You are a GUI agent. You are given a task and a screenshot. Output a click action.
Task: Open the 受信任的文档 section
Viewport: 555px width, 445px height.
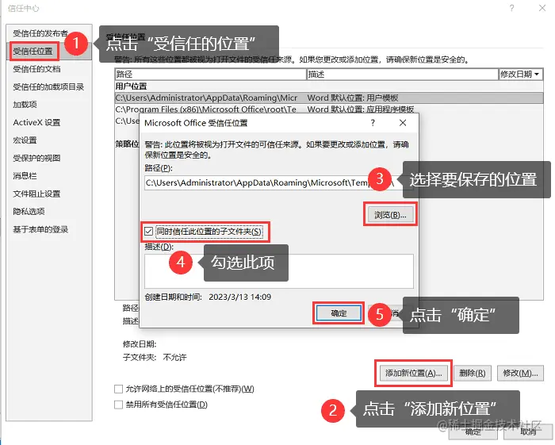[36, 69]
